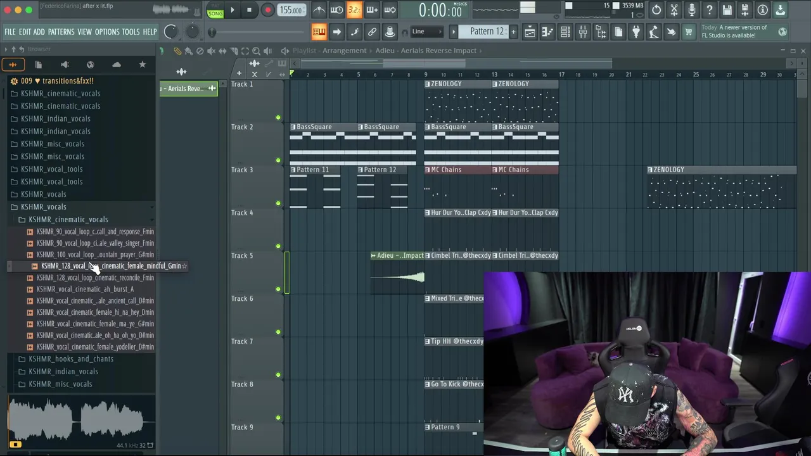Open the Plugin picker plug icon
Image resolution: width=811 pixels, height=456 pixels.
[636, 32]
